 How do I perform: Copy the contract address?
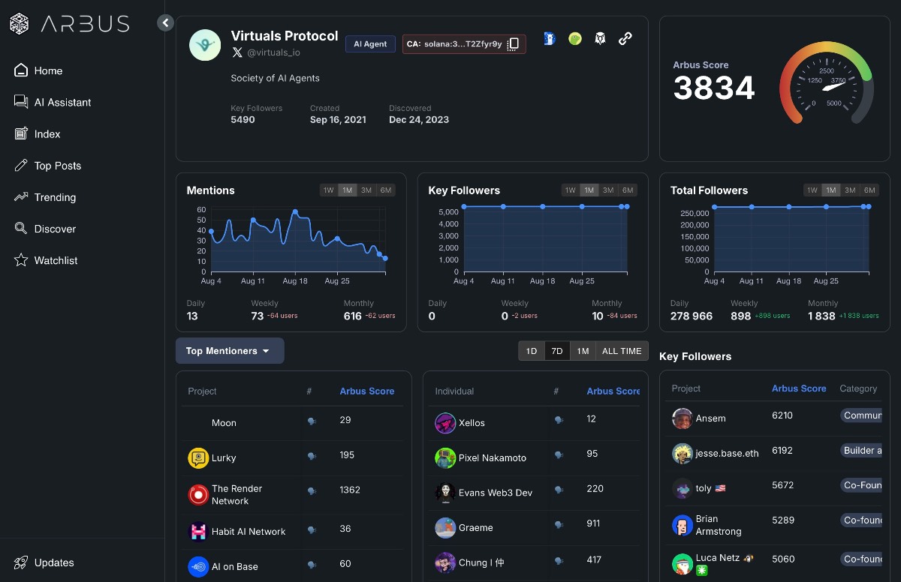(x=514, y=44)
